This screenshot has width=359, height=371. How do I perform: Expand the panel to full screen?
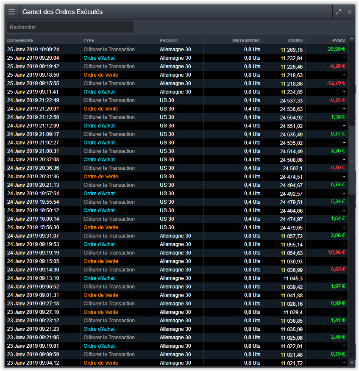click(x=338, y=12)
